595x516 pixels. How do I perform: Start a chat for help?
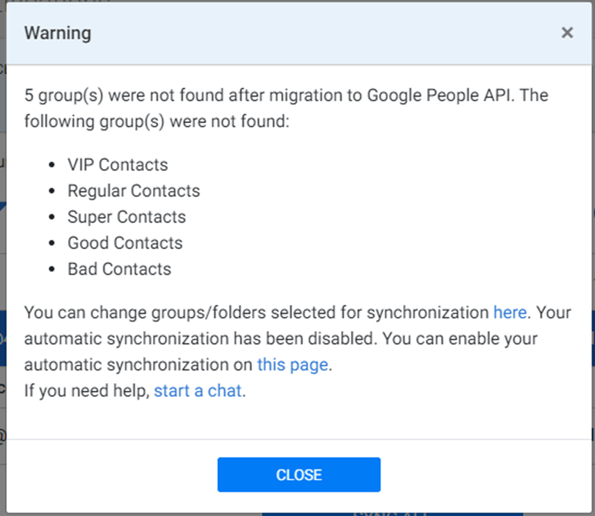click(197, 390)
